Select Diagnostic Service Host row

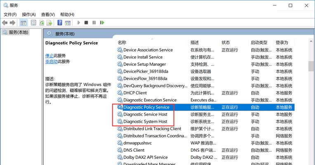pyautogui.click(x=205, y=114)
